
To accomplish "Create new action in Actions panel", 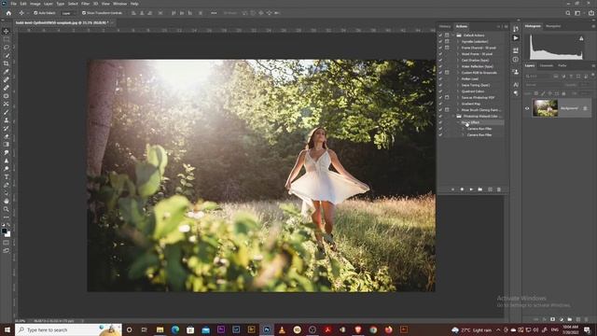I will click(x=490, y=189).
